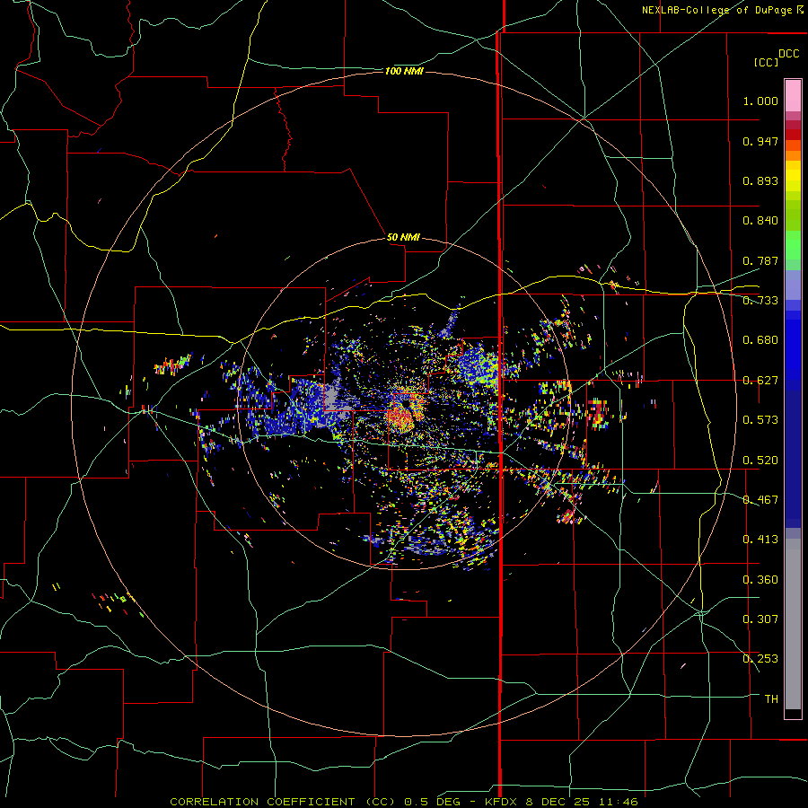This screenshot has width=808, height=808.
Task: Click the 0.893 legend value
Action: [x=760, y=180]
